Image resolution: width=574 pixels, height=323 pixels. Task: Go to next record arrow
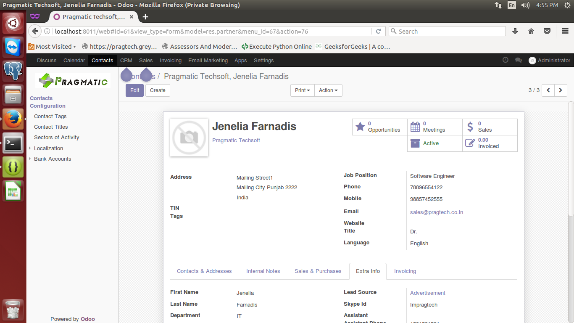[x=561, y=90]
